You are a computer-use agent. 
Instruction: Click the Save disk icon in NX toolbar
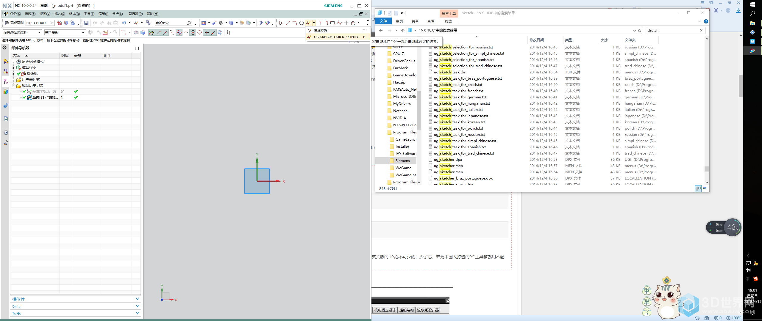[86, 23]
